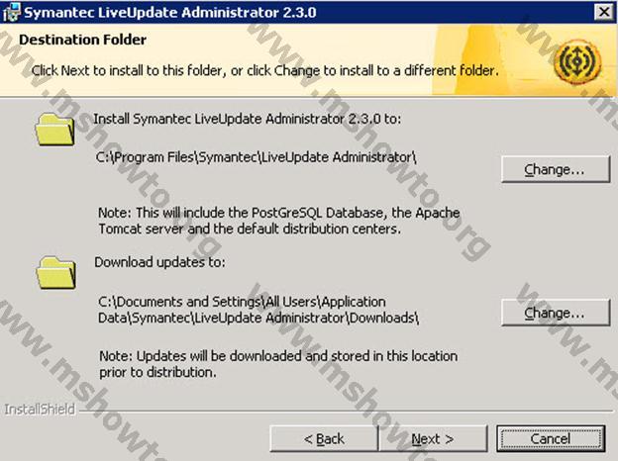The image size is (618, 461).
Task: Click the installer icon in the title bar
Action: click(11, 12)
